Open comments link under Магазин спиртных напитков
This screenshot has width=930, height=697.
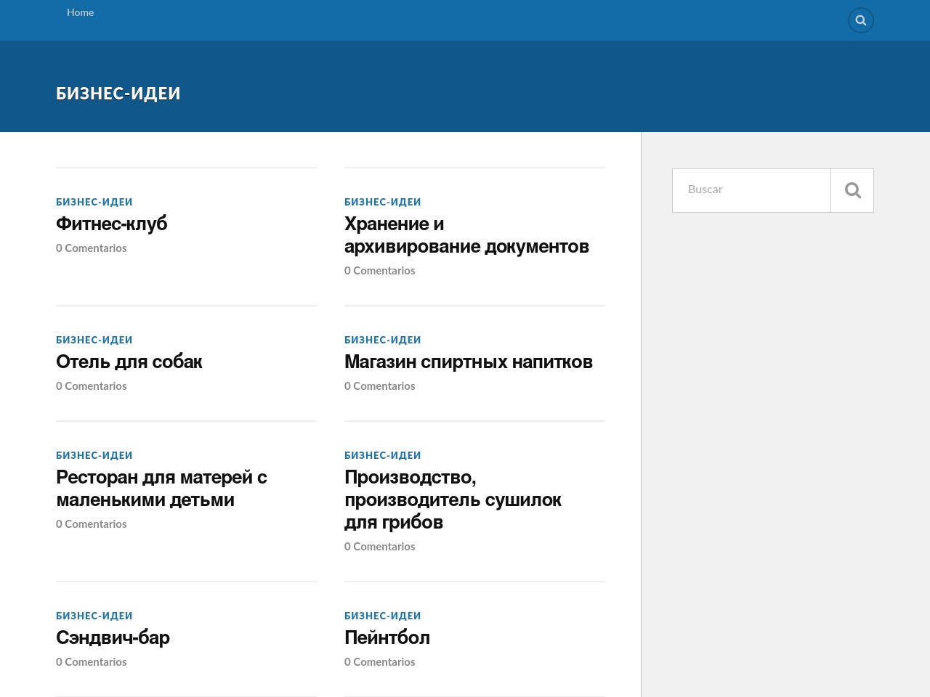pyautogui.click(x=380, y=386)
